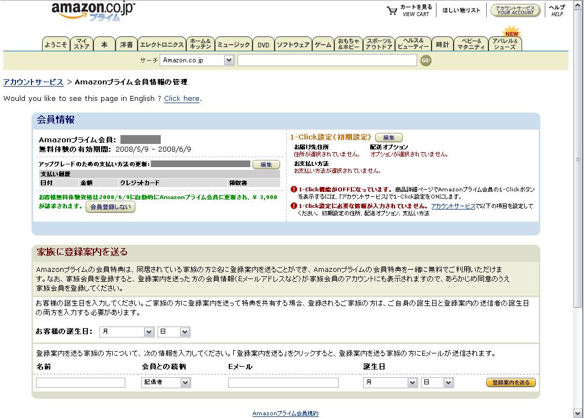Click お届け先住所 label text

pos(312,147)
